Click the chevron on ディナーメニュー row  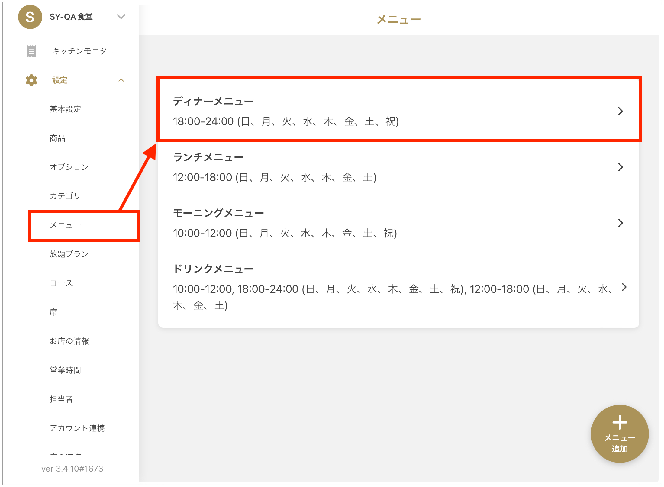(x=620, y=111)
